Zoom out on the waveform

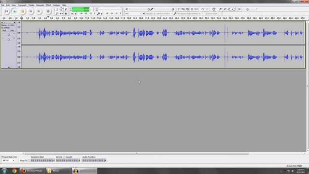click(x=225, y=9)
